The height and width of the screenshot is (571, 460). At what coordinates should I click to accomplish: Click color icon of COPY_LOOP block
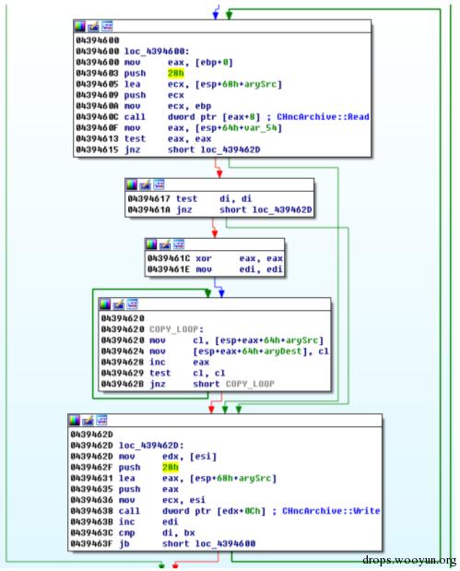(x=105, y=304)
